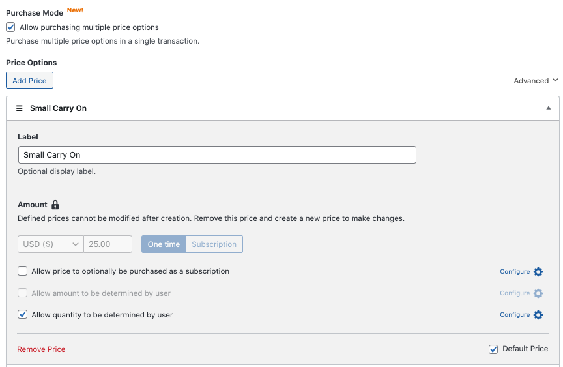Open the USD ($) currency dropdown
The image size is (563, 367).
[51, 244]
